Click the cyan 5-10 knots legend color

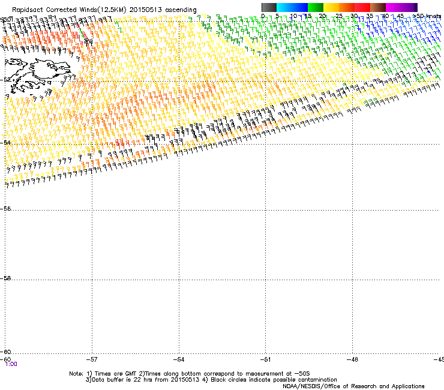tap(284, 7)
